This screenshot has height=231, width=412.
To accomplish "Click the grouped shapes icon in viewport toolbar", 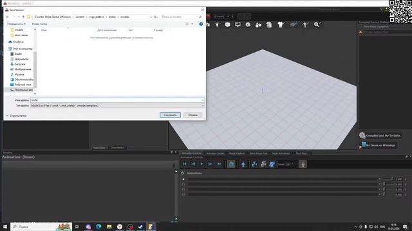I will click(x=258, y=24).
